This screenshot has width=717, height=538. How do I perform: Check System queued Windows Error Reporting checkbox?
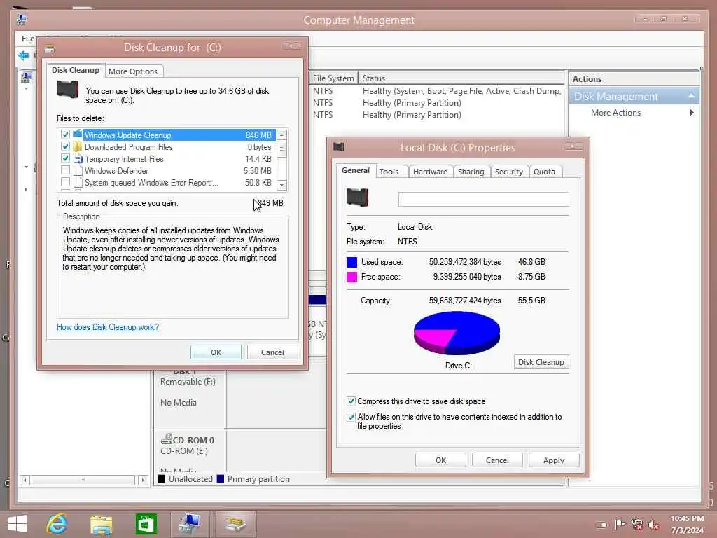65,182
